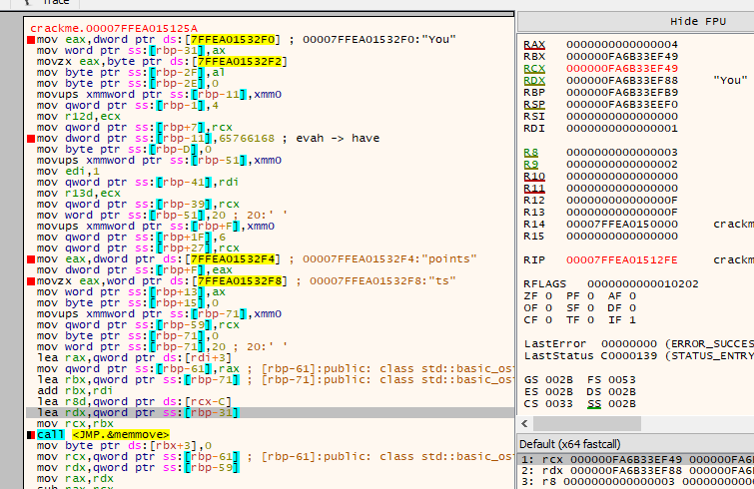Select the 'mov qword ptr ss:[rbp-1],4' instruction

128,106
